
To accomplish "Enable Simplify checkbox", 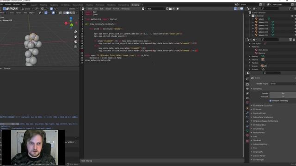I will [254, 152].
